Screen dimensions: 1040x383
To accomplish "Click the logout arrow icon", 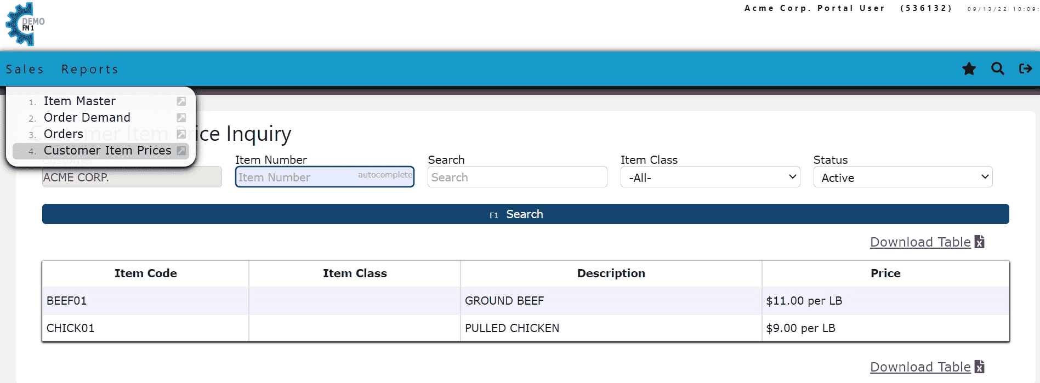I will [x=1026, y=68].
